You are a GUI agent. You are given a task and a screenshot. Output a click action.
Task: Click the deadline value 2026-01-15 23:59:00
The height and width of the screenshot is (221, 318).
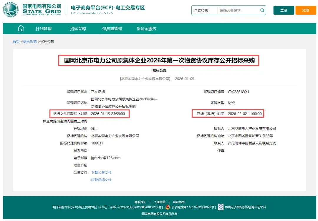click(x=108, y=114)
